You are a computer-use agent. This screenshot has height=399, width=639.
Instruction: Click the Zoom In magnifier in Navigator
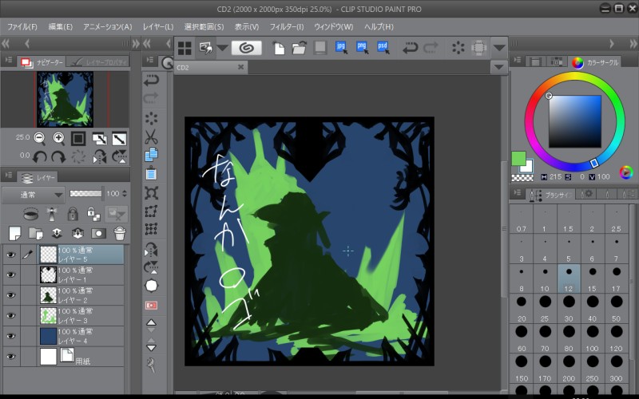[x=59, y=138]
